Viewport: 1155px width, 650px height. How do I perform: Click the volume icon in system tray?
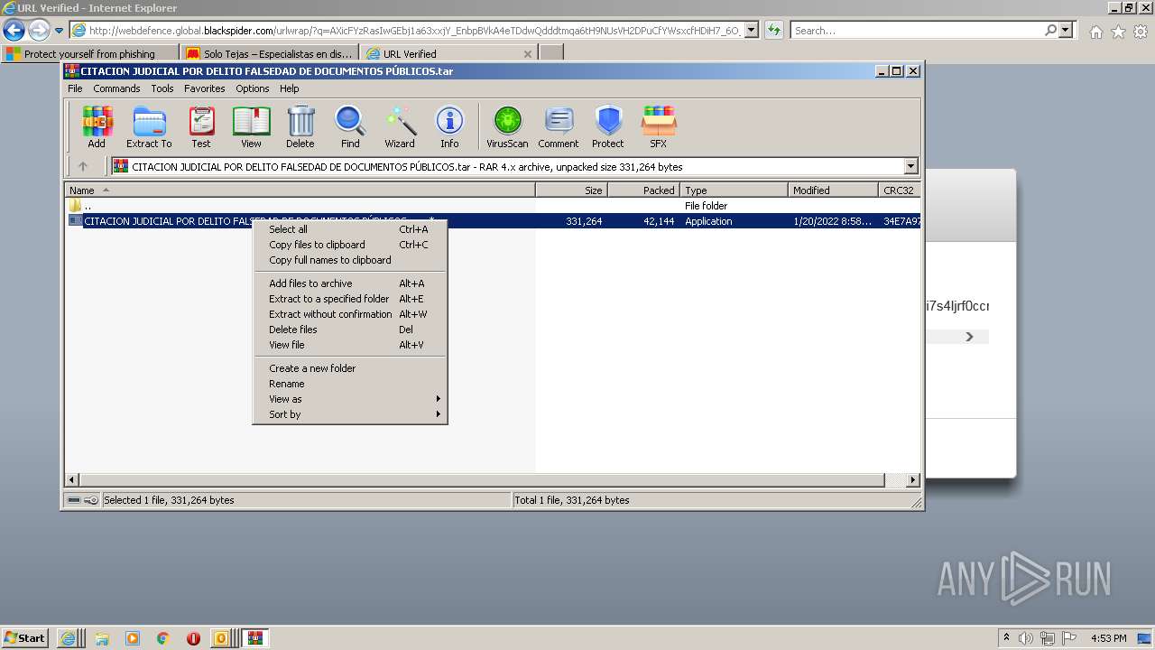pos(1026,638)
